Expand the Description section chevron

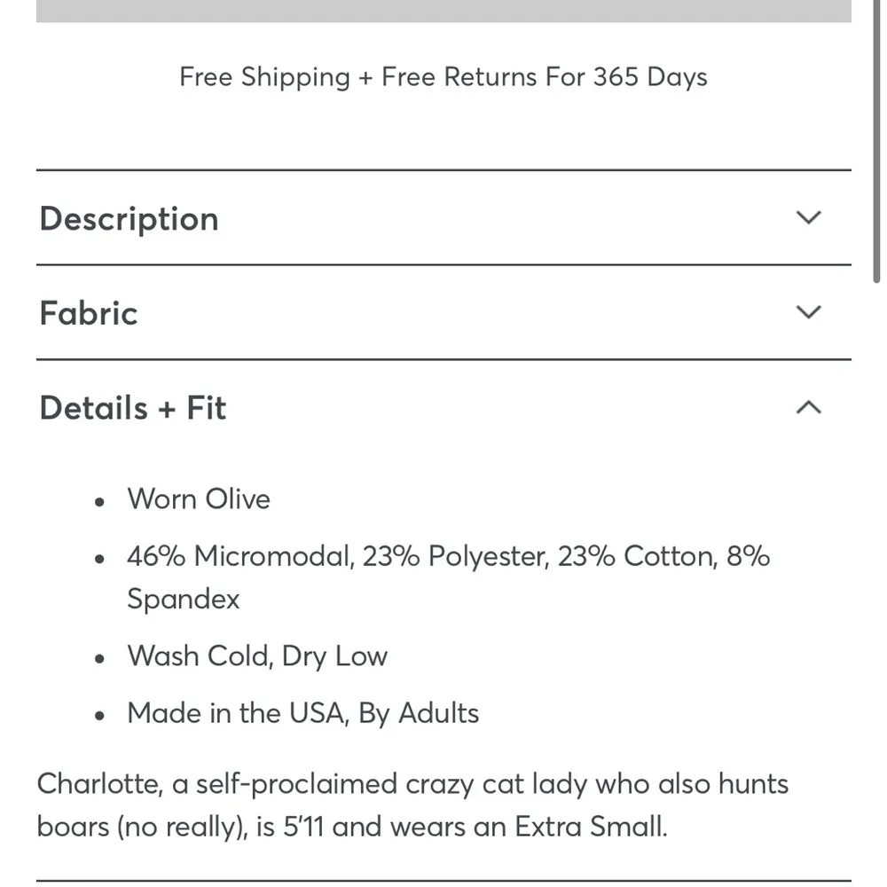[809, 218]
